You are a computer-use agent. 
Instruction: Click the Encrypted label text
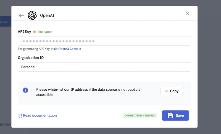tap(45, 32)
